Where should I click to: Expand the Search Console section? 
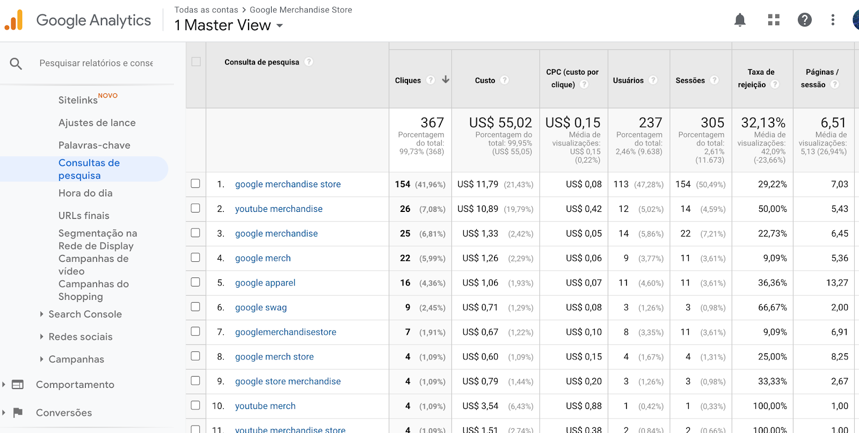[x=41, y=314]
